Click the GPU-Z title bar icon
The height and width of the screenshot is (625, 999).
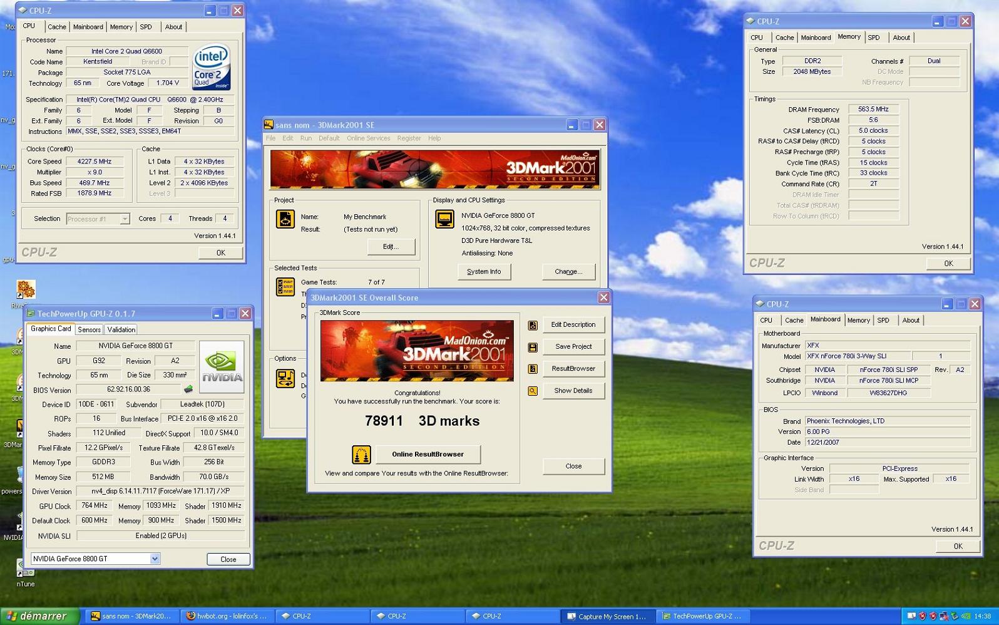point(30,313)
